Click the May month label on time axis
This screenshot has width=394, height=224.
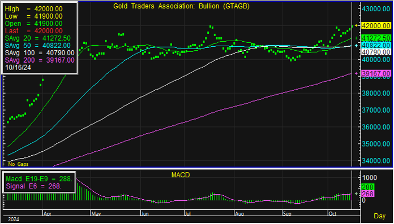point(96,214)
